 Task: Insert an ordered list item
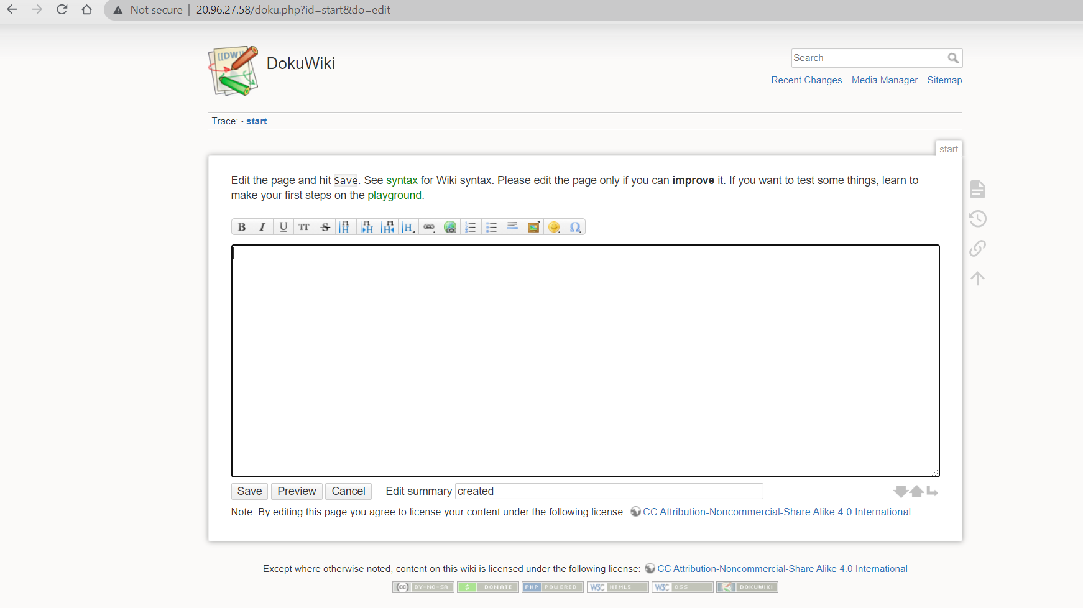pos(471,227)
